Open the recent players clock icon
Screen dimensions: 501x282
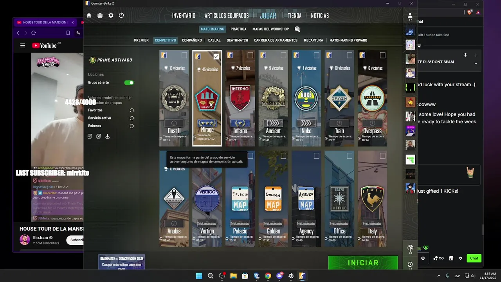tap(410, 264)
